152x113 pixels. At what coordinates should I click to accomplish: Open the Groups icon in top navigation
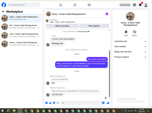coord(89,5)
